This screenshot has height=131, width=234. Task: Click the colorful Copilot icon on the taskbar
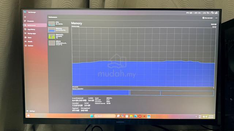[122, 116]
